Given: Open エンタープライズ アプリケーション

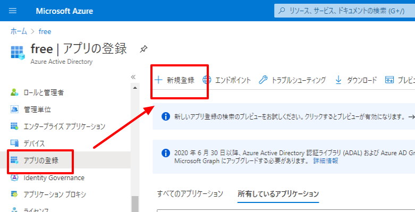Looking at the screenshot, I should 64,126.
